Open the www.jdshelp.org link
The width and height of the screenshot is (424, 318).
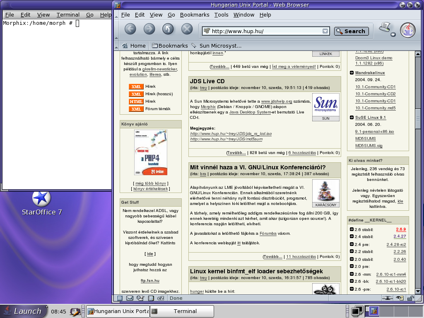tap(277, 101)
